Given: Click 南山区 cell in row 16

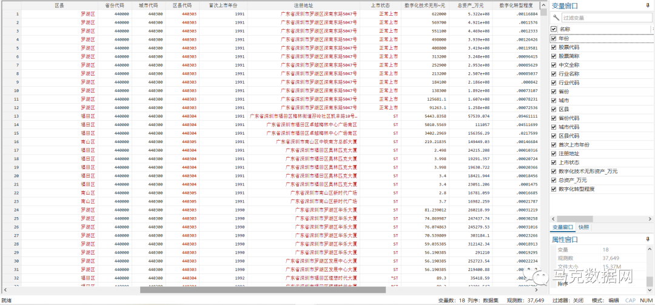Looking at the screenshot, I should pos(59,142).
